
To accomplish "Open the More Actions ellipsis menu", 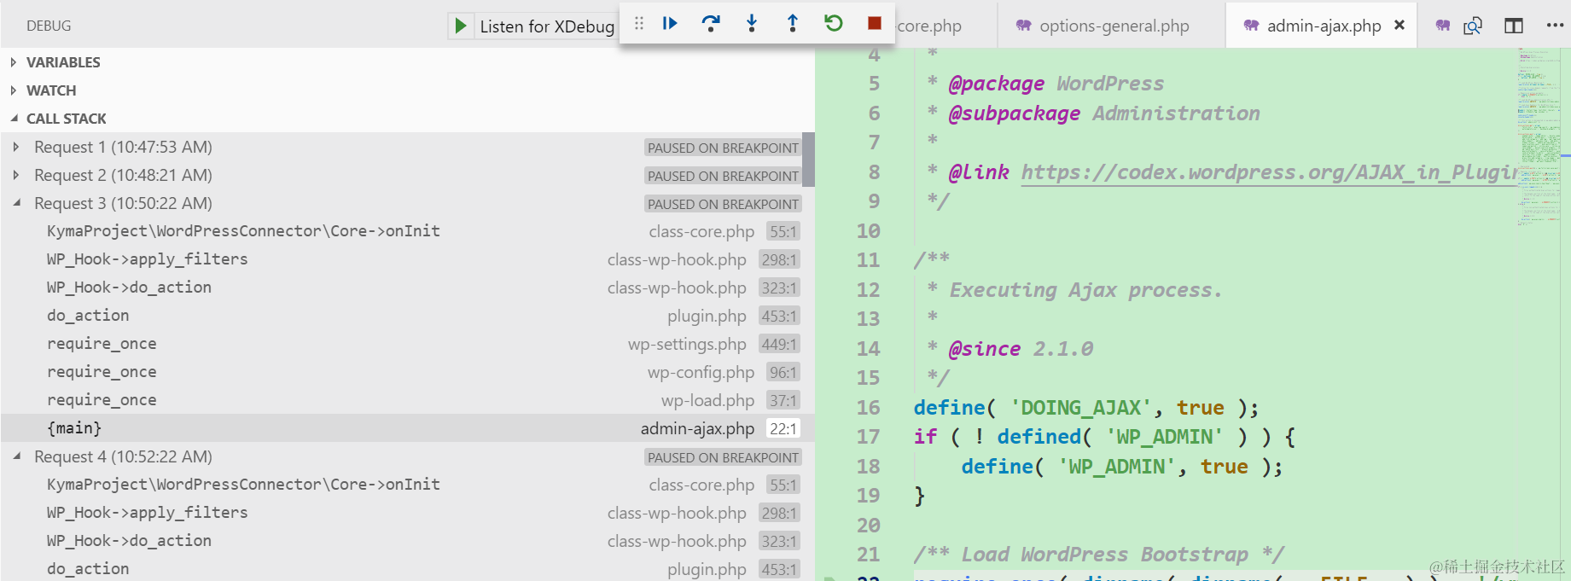I will click(x=1555, y=26).
